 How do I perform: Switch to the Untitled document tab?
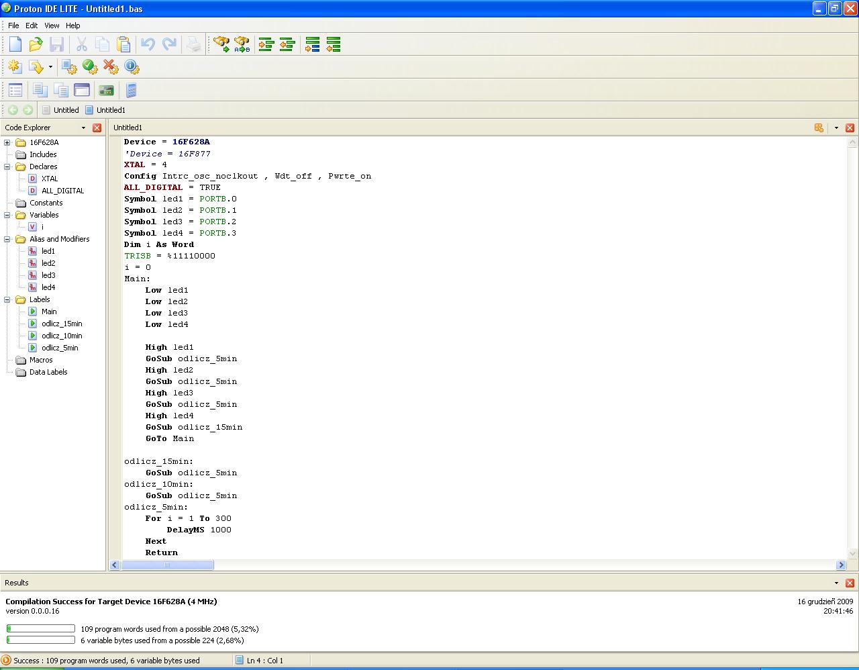pyautogui.click(x=60, y=110)
